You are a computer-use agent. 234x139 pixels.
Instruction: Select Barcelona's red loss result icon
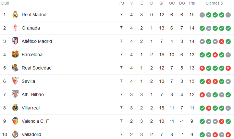[215, 55]
